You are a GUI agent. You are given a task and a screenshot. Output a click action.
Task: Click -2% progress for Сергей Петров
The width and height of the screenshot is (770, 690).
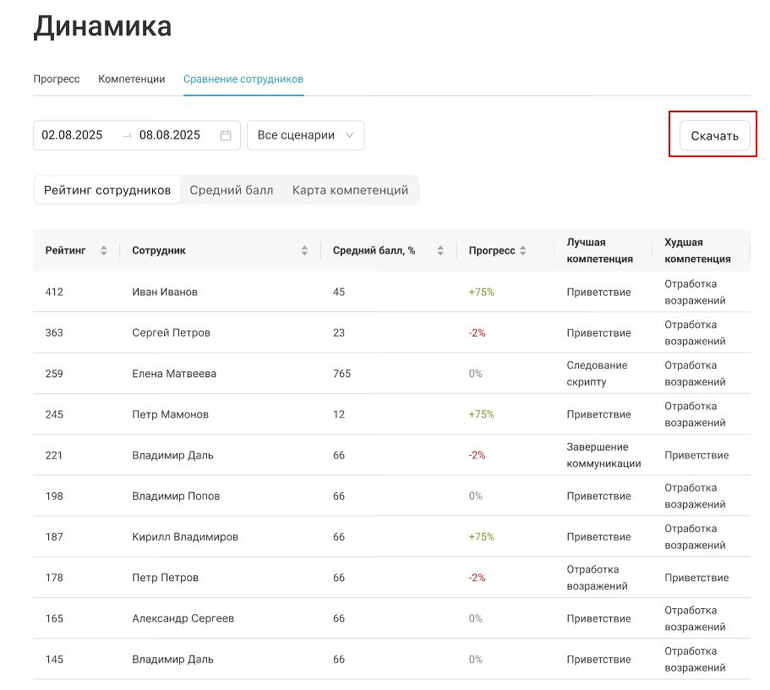pos(477,333)
